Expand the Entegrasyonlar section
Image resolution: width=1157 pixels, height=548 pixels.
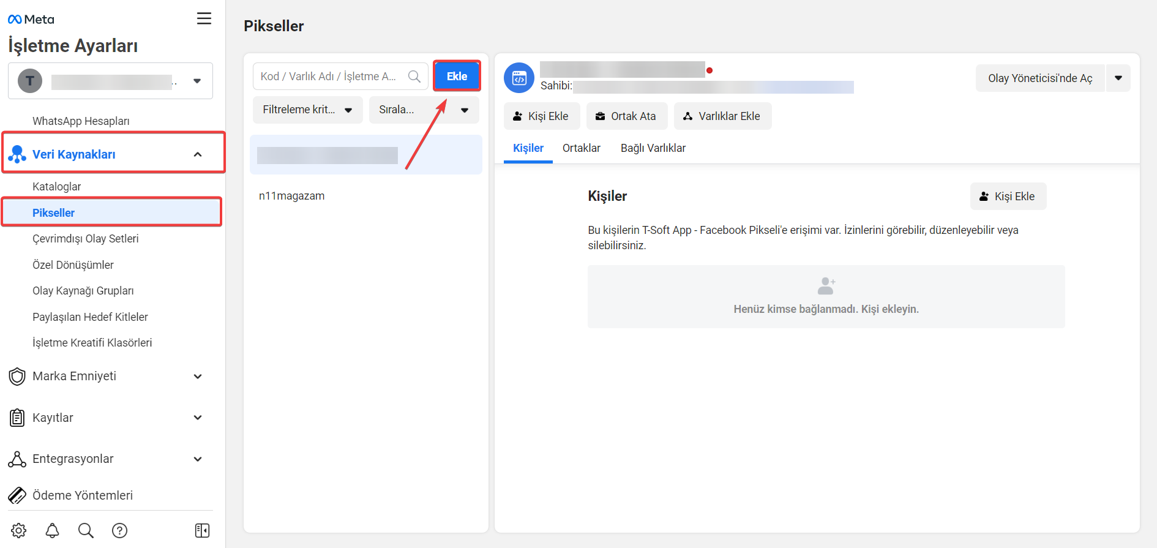[198, 459]
